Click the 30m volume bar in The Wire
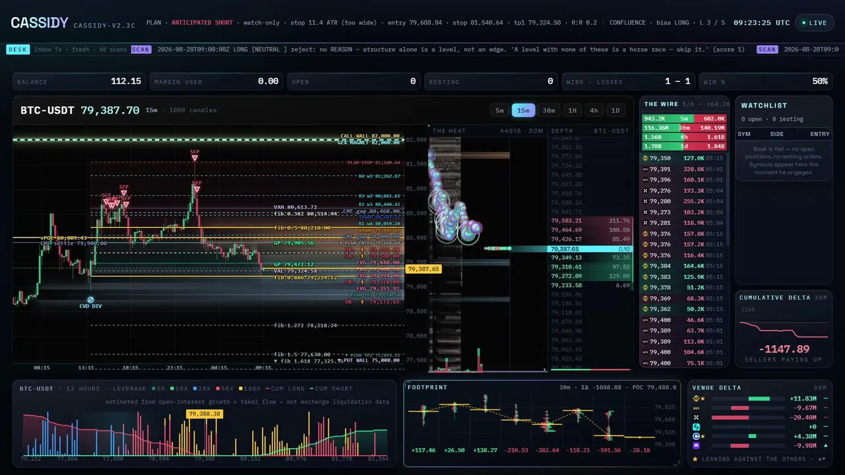The width and height of the screenshot is (845, 475). coord(684,128)
